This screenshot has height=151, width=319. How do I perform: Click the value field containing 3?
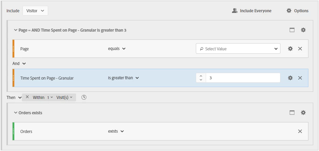click(x=243, y=78)
